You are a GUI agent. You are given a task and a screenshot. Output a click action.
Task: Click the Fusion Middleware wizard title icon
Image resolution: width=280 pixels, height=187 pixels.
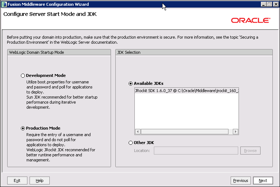click(4, 4)
